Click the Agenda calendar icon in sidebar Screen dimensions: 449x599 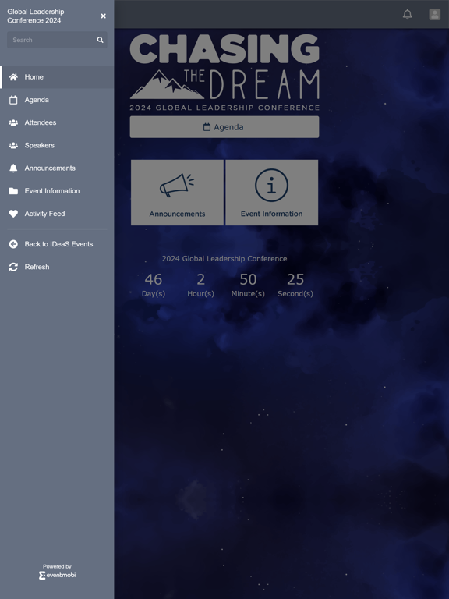(x=13, y=100)
